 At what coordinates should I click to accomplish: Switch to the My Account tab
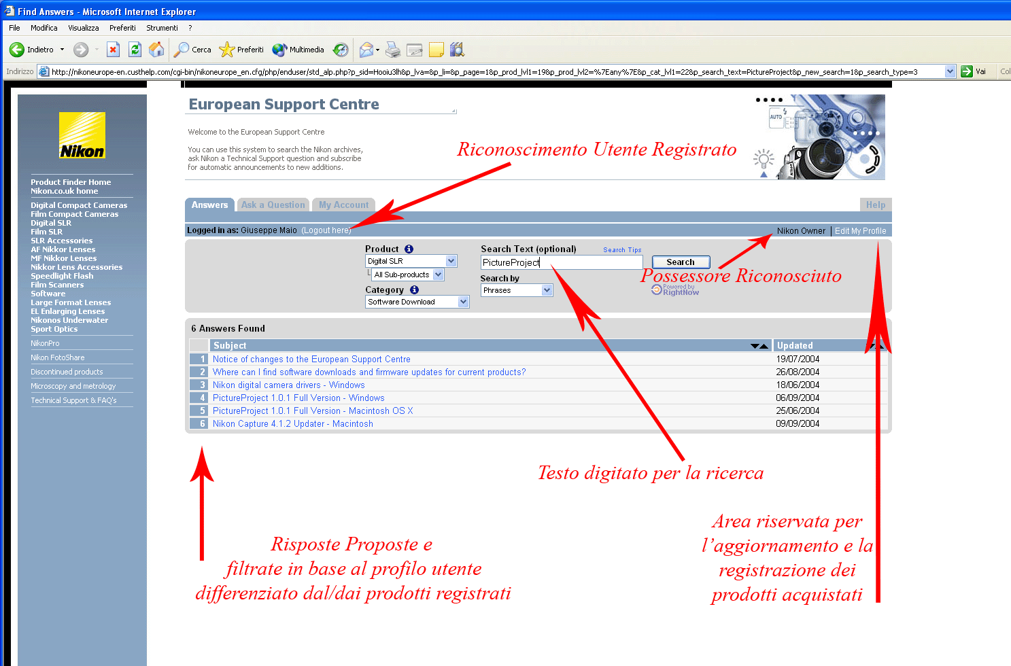pyautogui.click(x=343, y=205)
